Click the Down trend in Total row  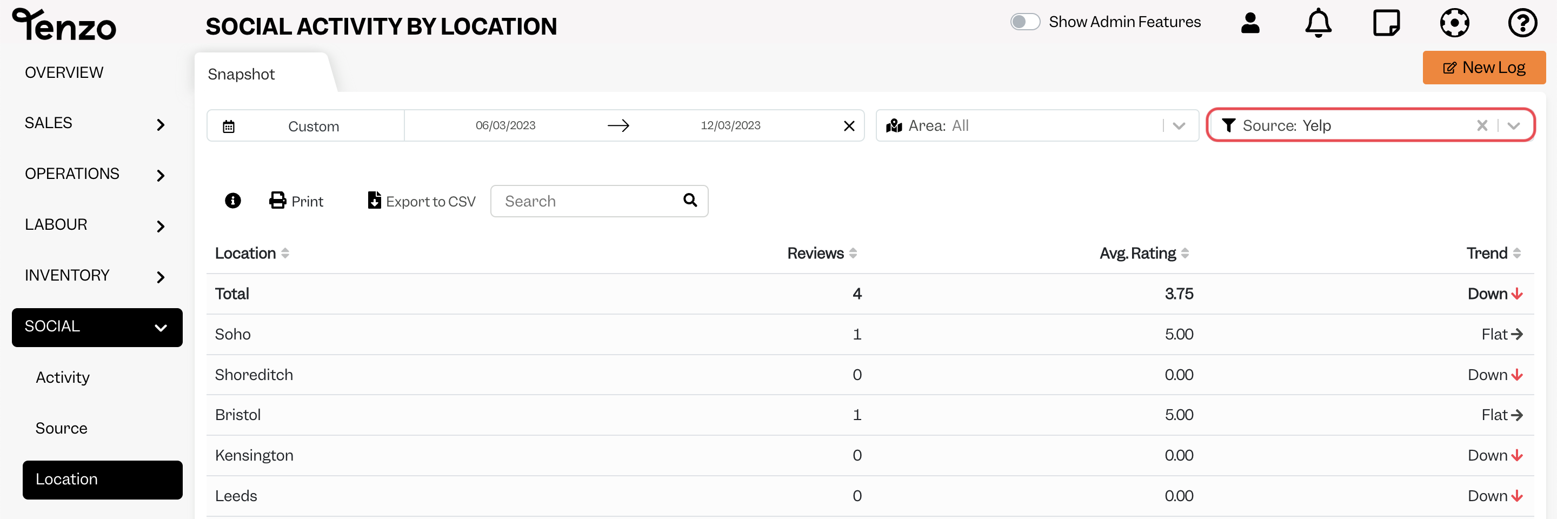coord(1495,294)
